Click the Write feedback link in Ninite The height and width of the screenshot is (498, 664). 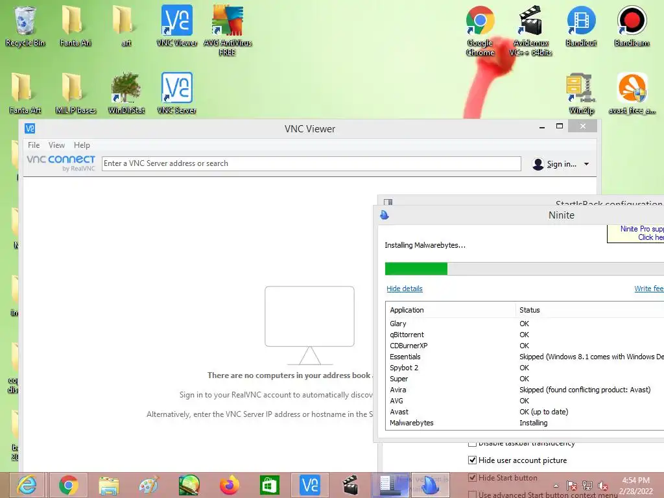tap(648, 289)
